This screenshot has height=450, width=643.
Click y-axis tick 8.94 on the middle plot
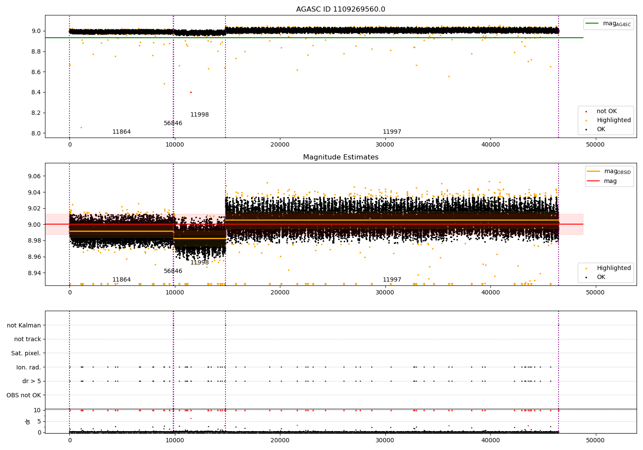click(34, 273)
